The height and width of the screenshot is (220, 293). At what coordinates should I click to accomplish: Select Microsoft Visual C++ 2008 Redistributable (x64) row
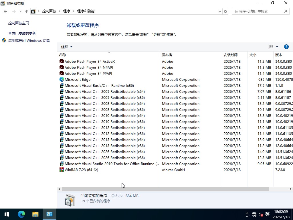175,103
